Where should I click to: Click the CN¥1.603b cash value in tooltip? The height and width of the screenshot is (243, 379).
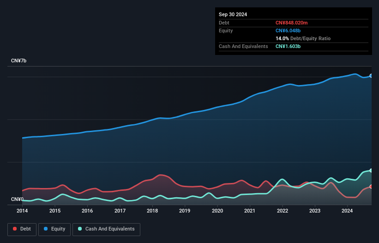(x=289, y=46)
